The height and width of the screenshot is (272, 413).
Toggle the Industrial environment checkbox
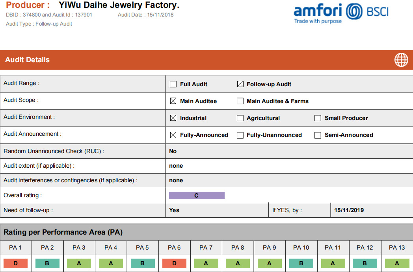click(x=173, y=118)
